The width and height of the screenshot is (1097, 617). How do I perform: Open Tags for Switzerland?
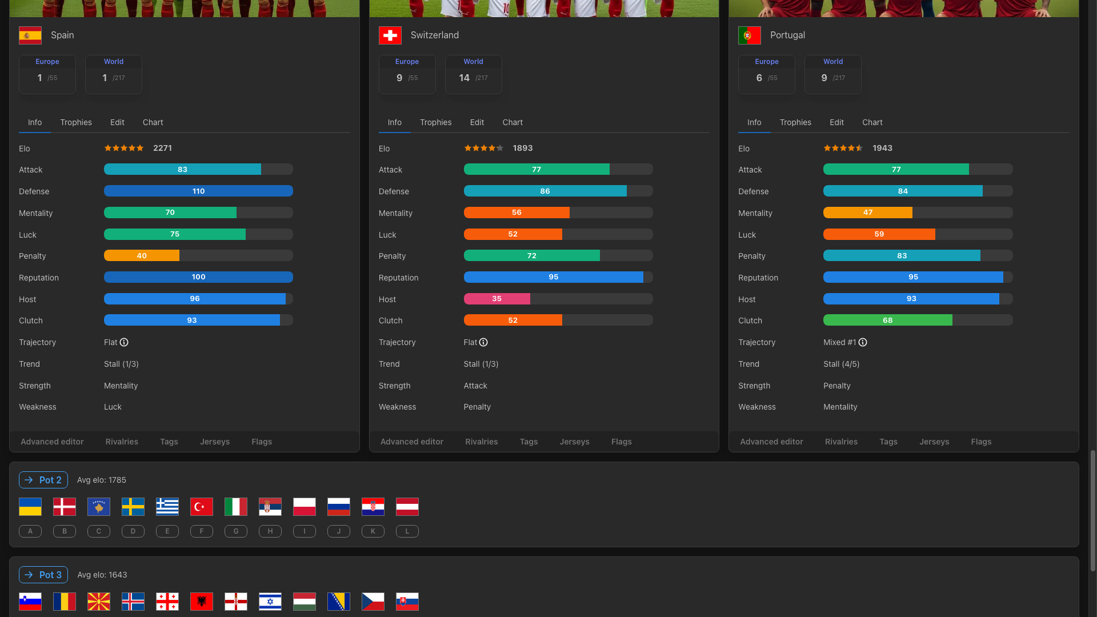(529, 442)
